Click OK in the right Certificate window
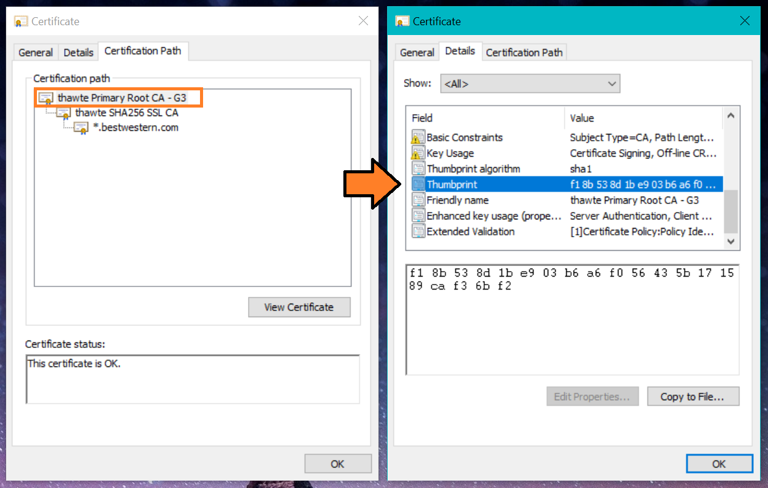The width and height of the screenshot is (768, 488). [x=719, y=464]
